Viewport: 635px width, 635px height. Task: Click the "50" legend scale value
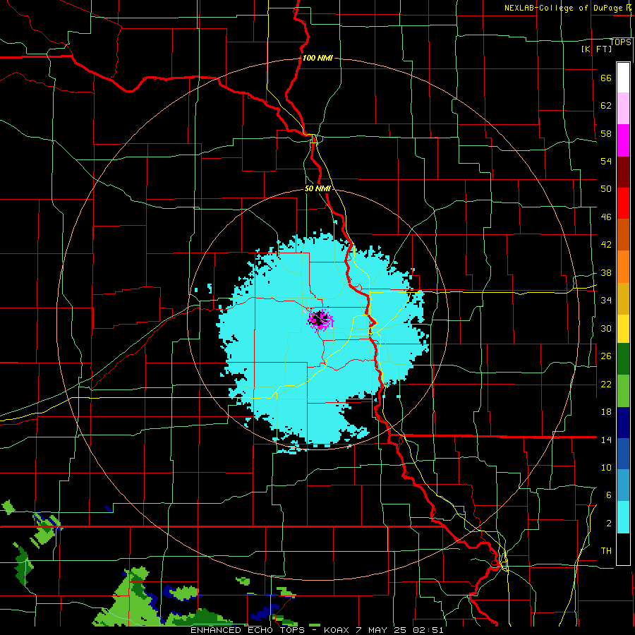606,189
